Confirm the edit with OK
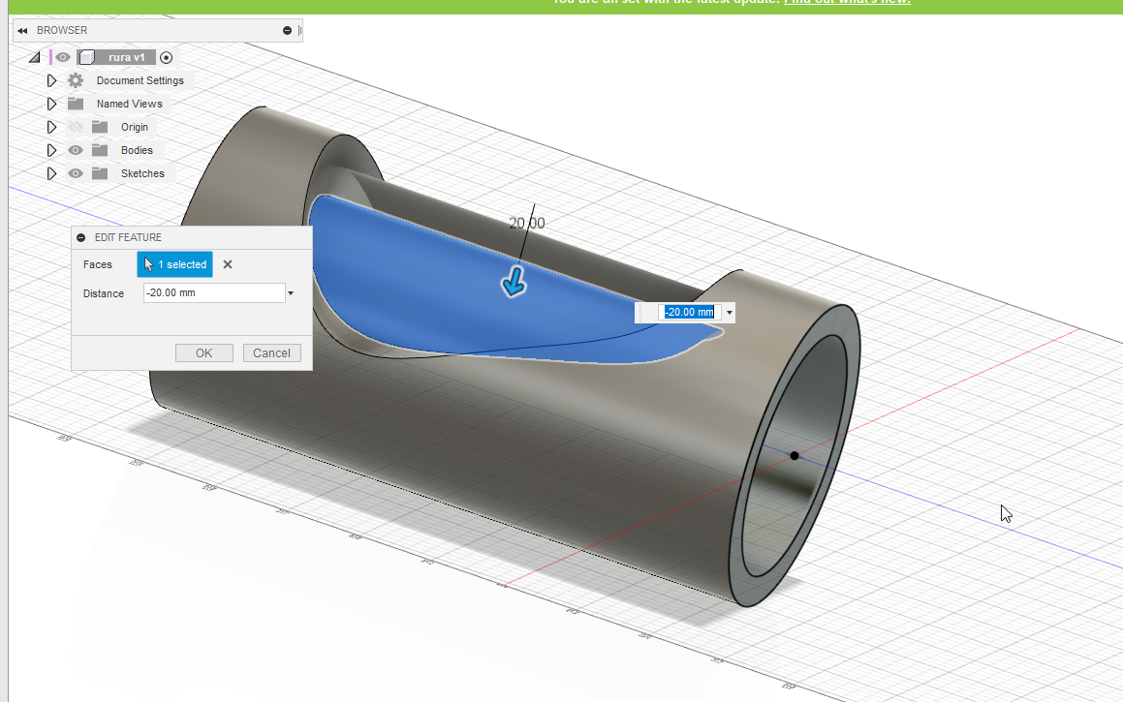 pyautogui.click(x=204, y=352)
